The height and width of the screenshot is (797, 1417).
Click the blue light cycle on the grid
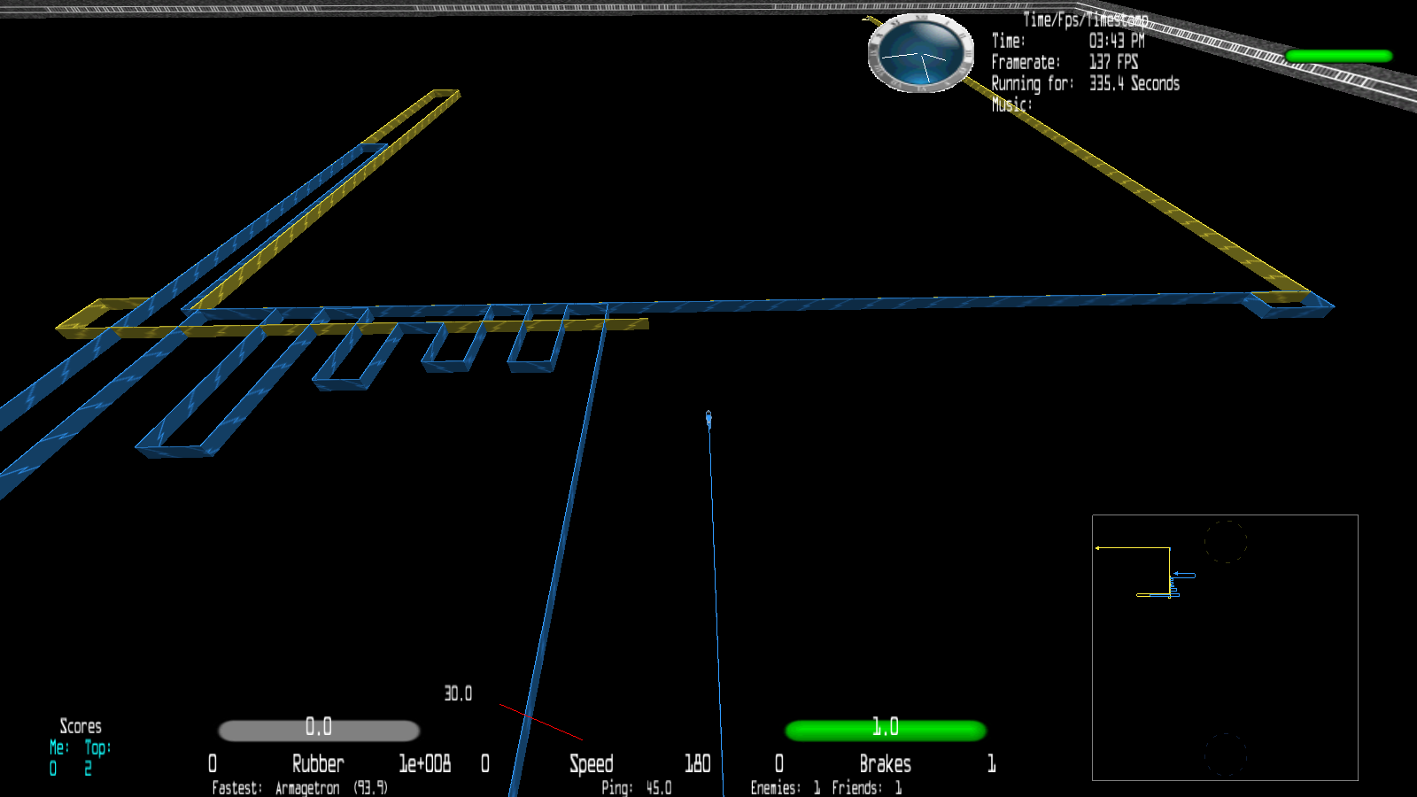(708, 418)
